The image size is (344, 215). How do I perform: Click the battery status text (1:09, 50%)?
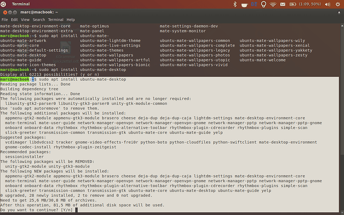(x=310, y=4)
